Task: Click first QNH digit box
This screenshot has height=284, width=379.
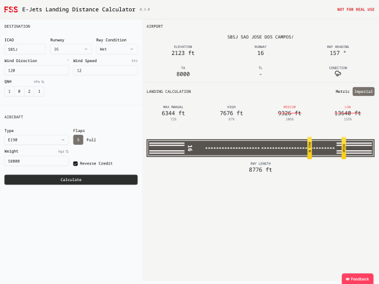Action: click(9, 91)
